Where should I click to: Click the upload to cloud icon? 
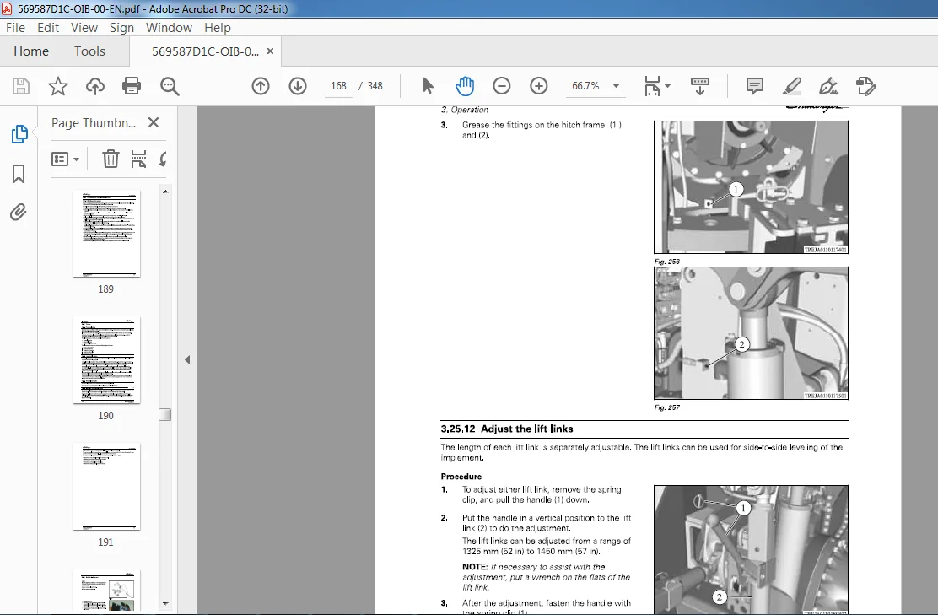point(95,86)
